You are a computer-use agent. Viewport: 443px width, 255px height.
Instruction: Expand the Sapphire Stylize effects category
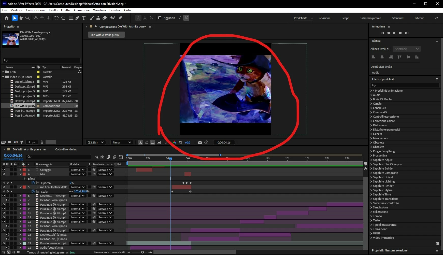pos(371,190)
